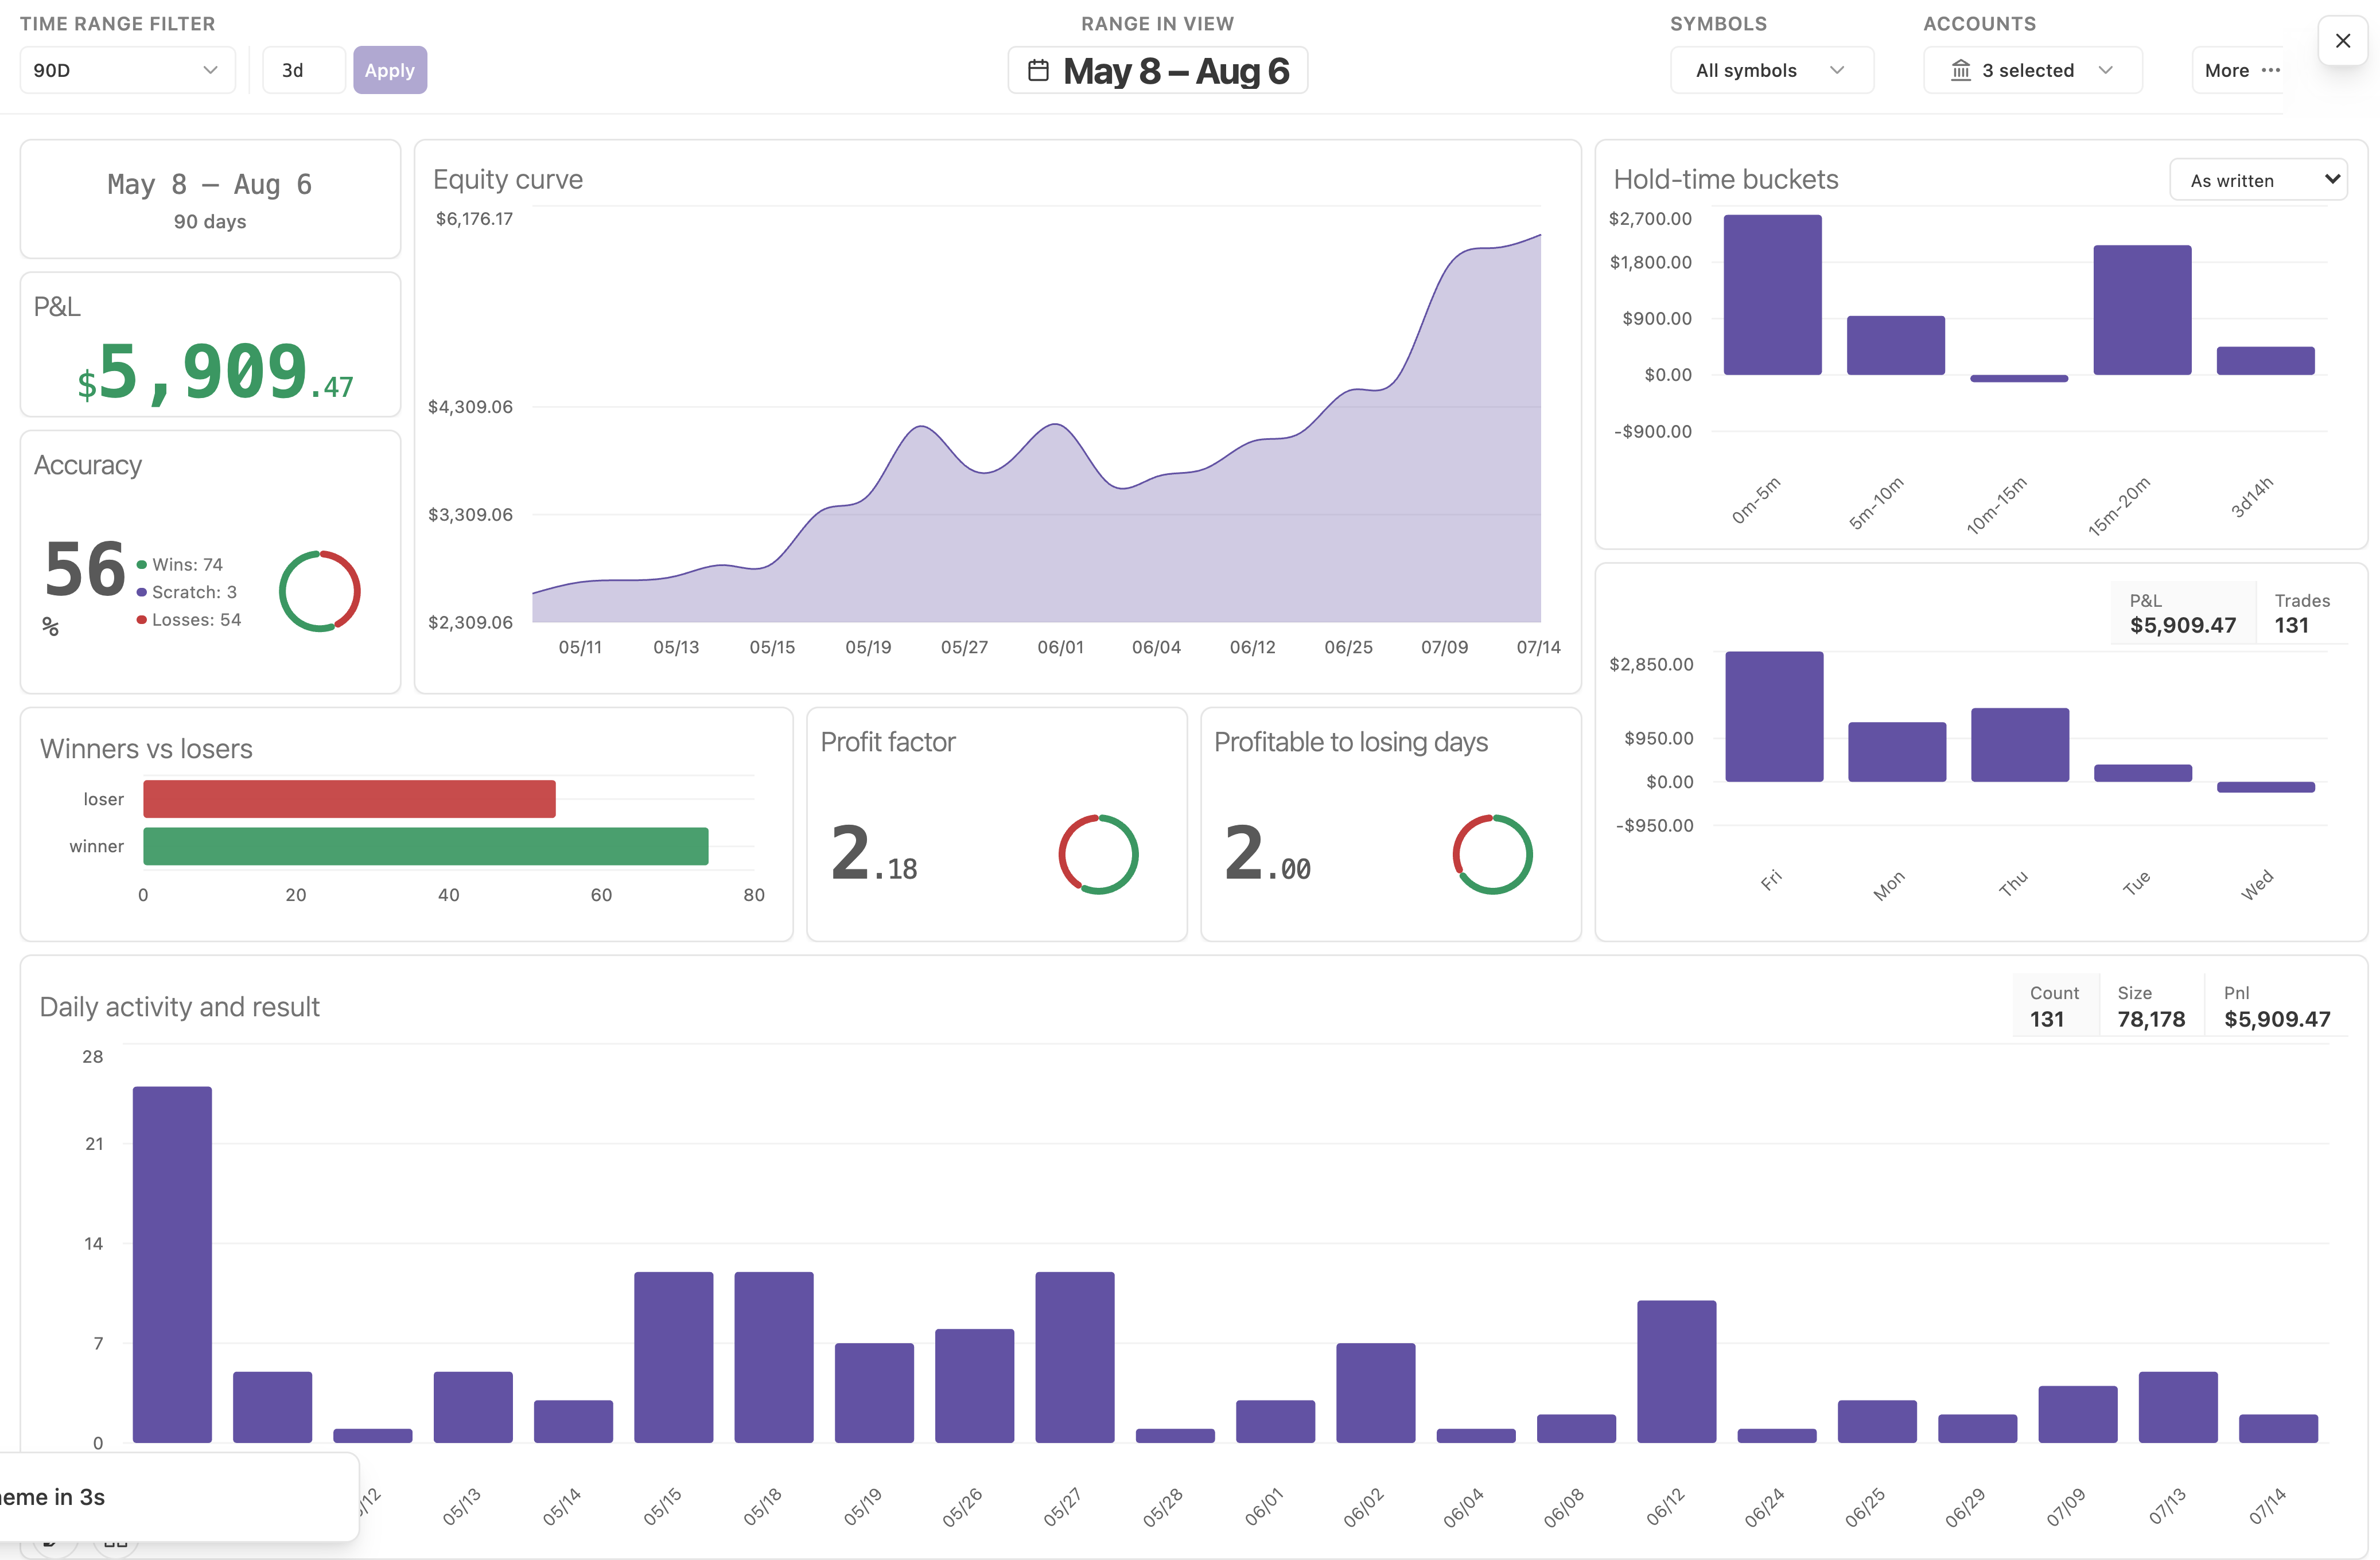Click the Profitable to losing days ring

click(1492, 855)
